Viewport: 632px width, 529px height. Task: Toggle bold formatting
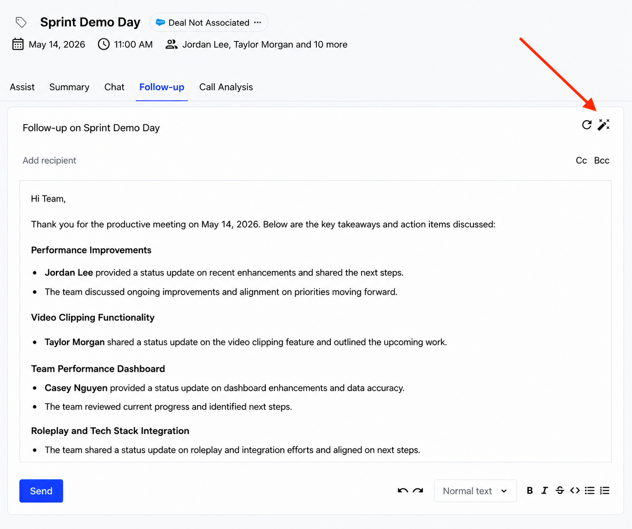530,491
